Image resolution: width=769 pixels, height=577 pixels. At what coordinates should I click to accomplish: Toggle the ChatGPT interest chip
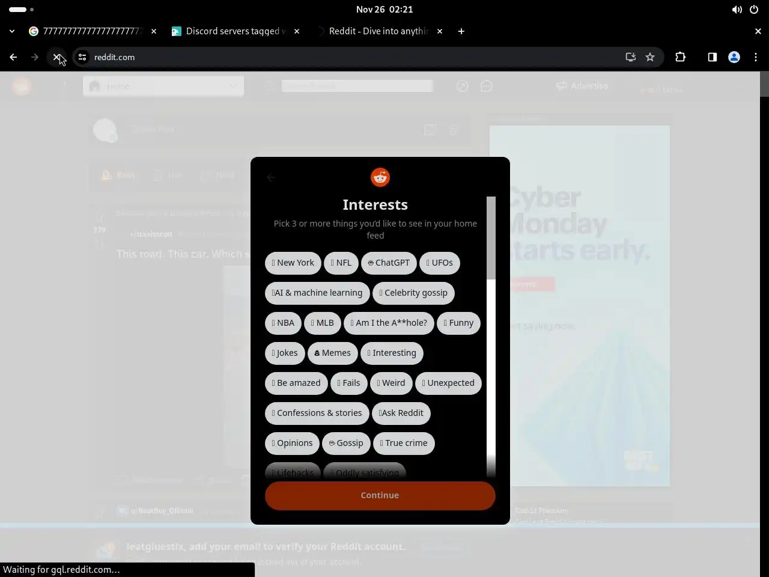coord(389,263)
